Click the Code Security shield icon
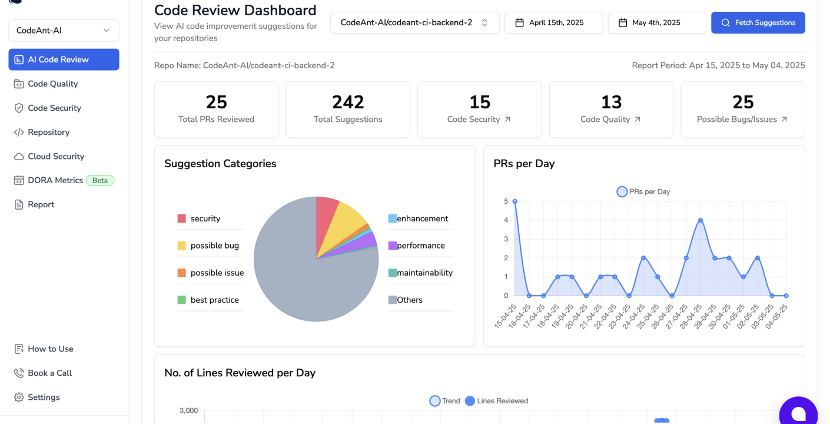Viewport: 830px width, 424px height. (x=19, y=108)
